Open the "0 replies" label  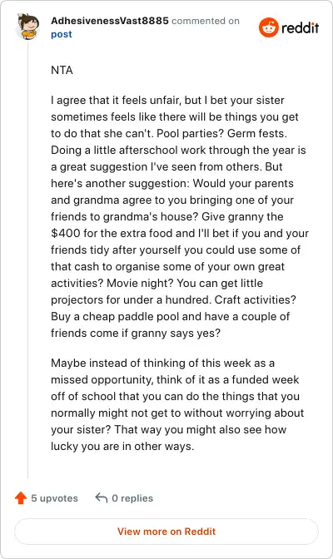132,498
